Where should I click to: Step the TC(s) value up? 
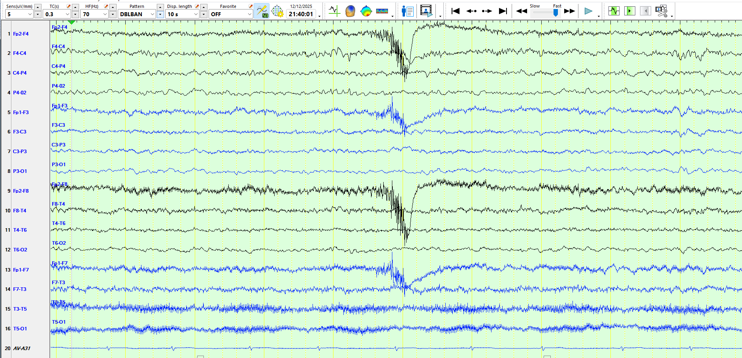point(75,7)
